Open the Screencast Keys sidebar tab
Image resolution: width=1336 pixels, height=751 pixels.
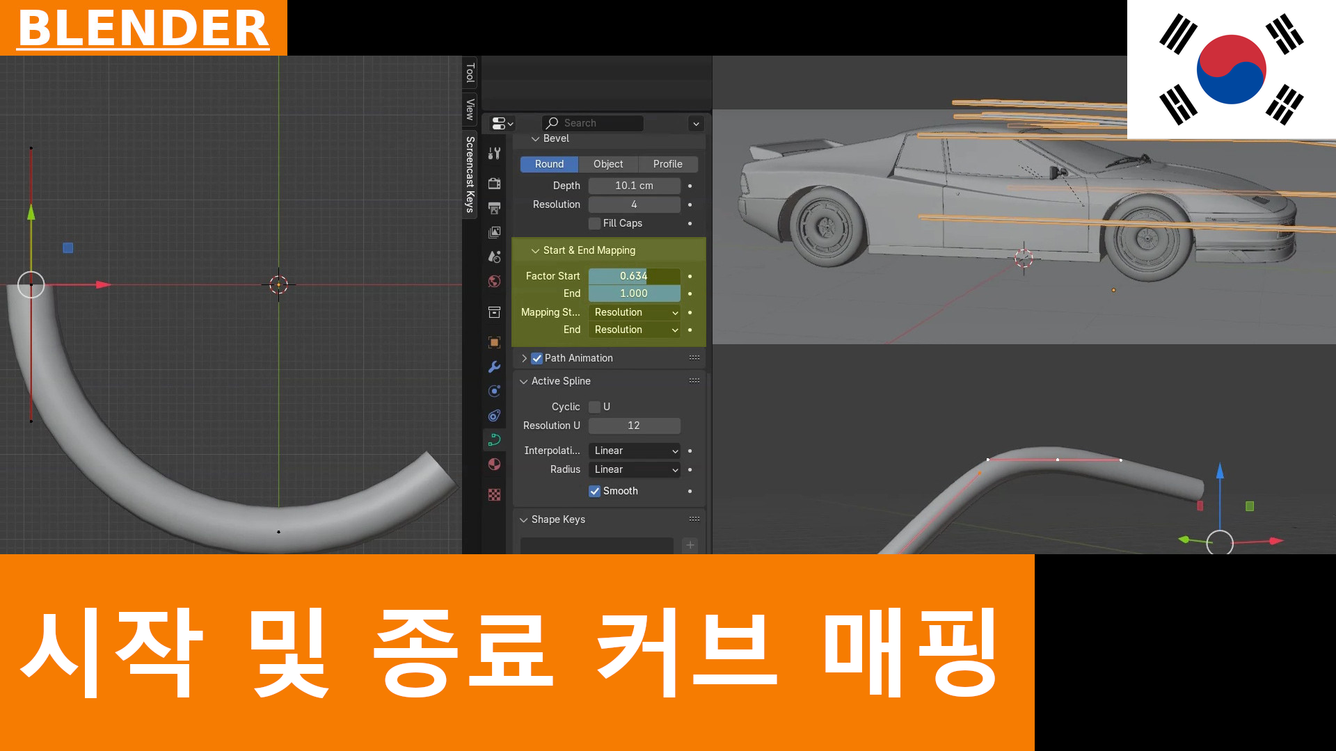470,174
